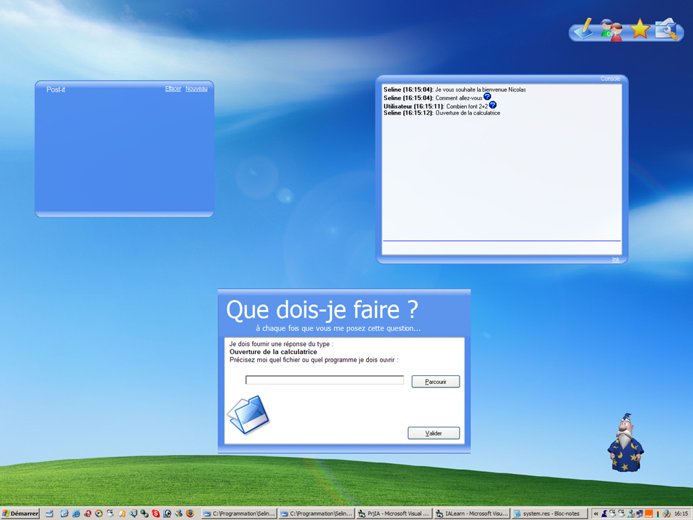The width and height of the screenshot is (693, 520).
Task: Open MSN butterfly icon in quick launch
Action: 179,513
